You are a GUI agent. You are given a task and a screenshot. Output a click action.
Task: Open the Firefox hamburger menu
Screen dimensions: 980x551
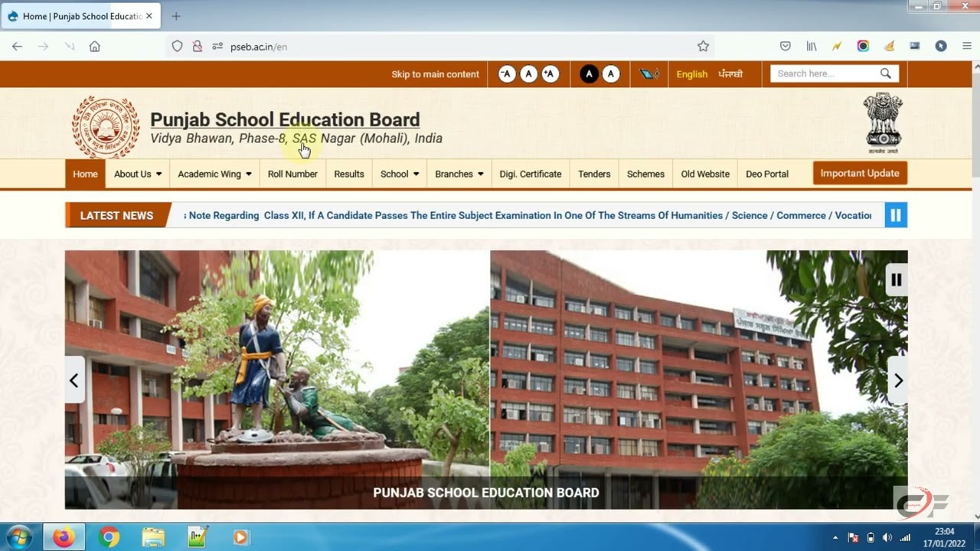967,47
